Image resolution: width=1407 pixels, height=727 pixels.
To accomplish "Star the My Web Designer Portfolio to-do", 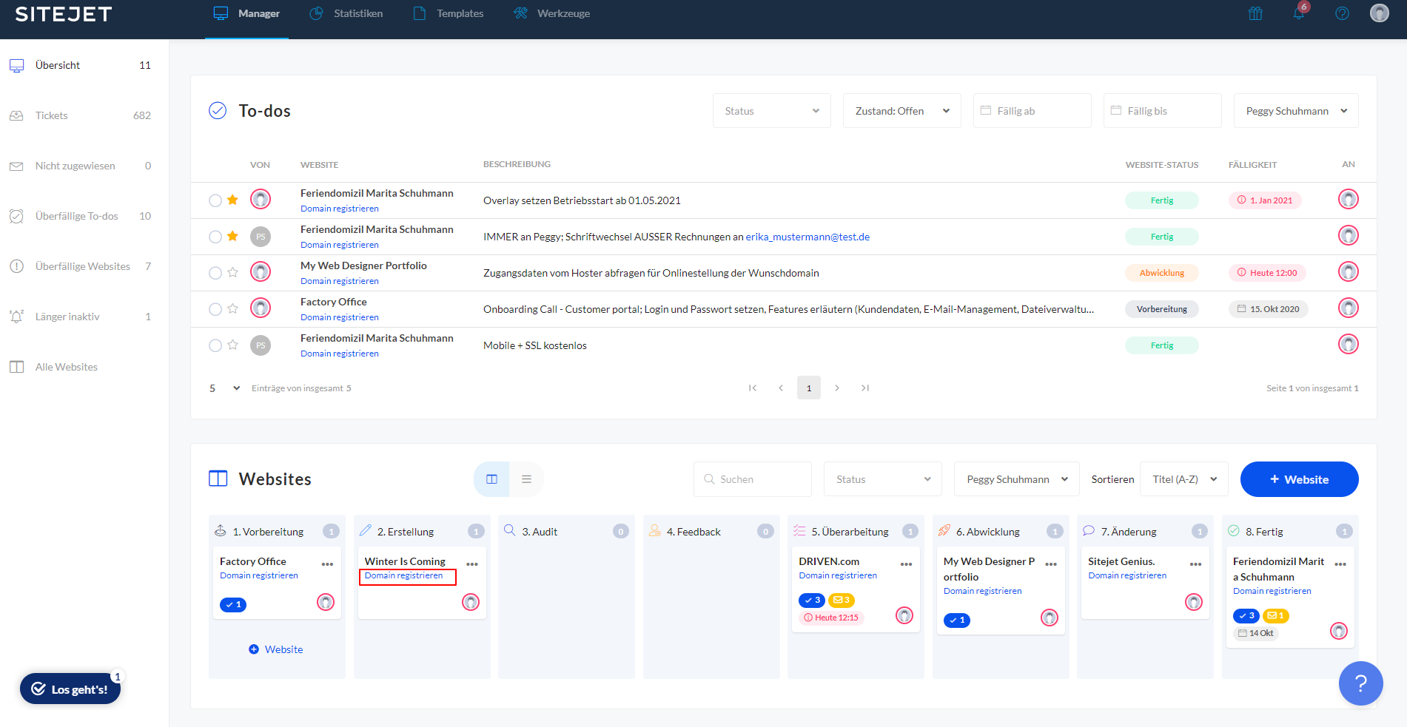I will [232, 273].
